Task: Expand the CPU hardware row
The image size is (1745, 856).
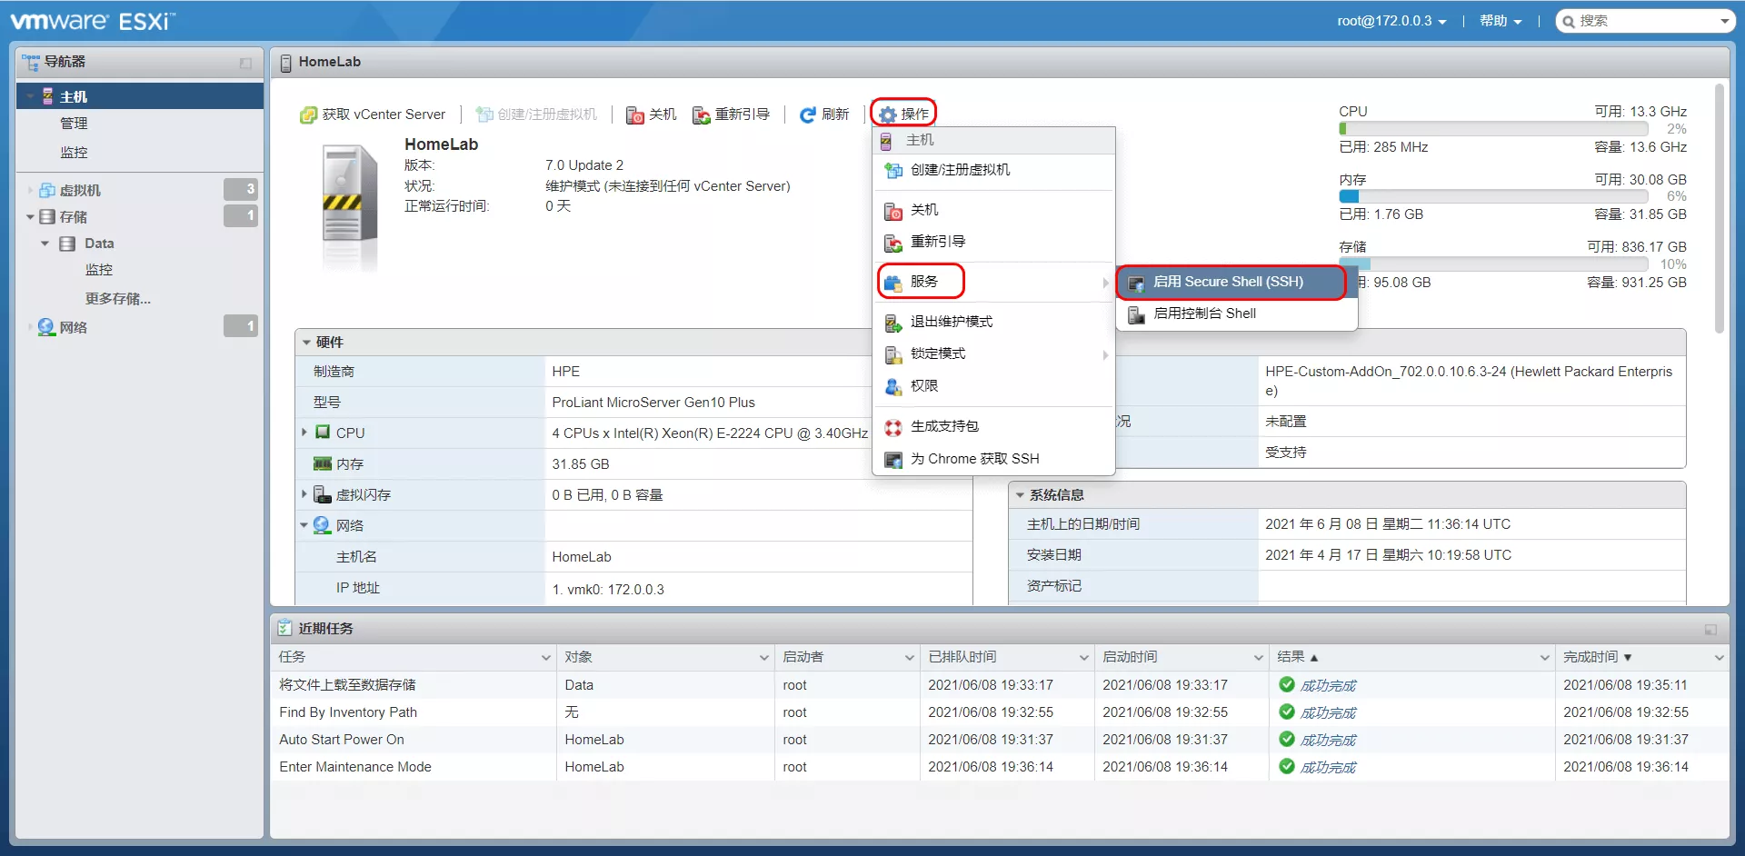Action: coord(304,433)
